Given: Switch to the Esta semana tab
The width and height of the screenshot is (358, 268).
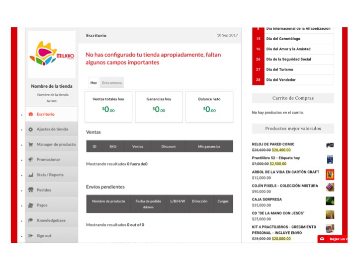Looking at the screenshot, I should tap(112, 83).
